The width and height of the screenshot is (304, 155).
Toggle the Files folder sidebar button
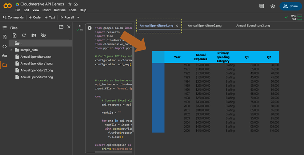point(4,65)
